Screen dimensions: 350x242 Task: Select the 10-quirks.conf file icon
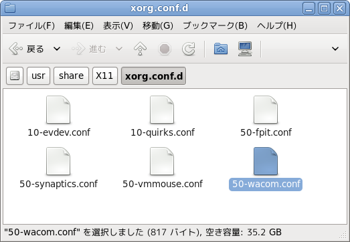(x=162, y=110)
